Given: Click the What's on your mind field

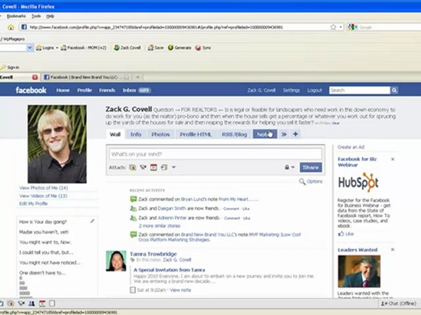Looking at the screenshot, I should 215,154.
